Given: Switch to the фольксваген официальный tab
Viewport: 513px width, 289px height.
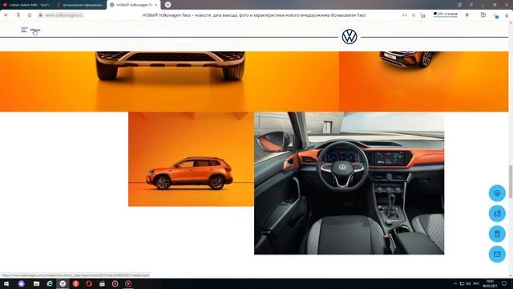Looking at the screenshot, I should coord(80,5).
